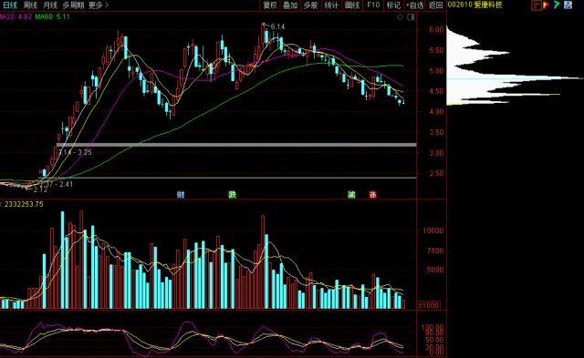Switch to the 周线 weekly tab
Viewport: 584px width, 358px height.
(x=30, y=5)
